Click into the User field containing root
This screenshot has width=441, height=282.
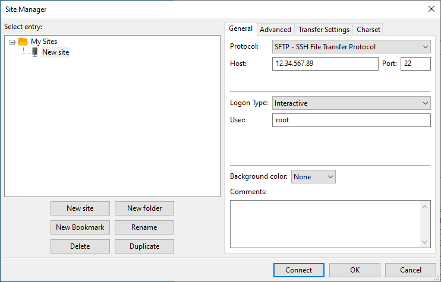tap(351, 120)
